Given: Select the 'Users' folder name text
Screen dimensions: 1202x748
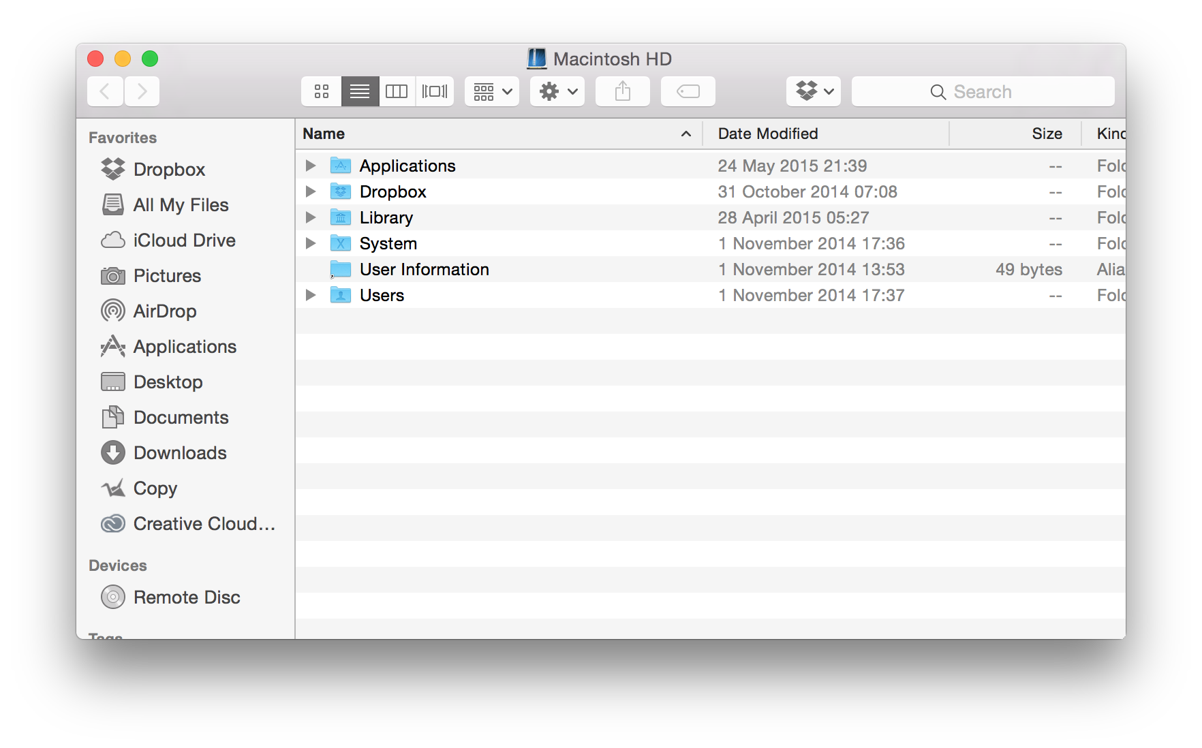Looking at the screenshot, I should 382,295.
